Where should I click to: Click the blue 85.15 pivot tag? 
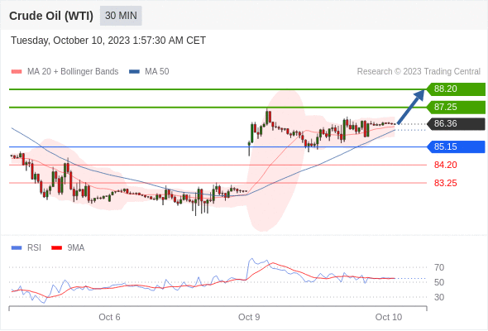456,146
